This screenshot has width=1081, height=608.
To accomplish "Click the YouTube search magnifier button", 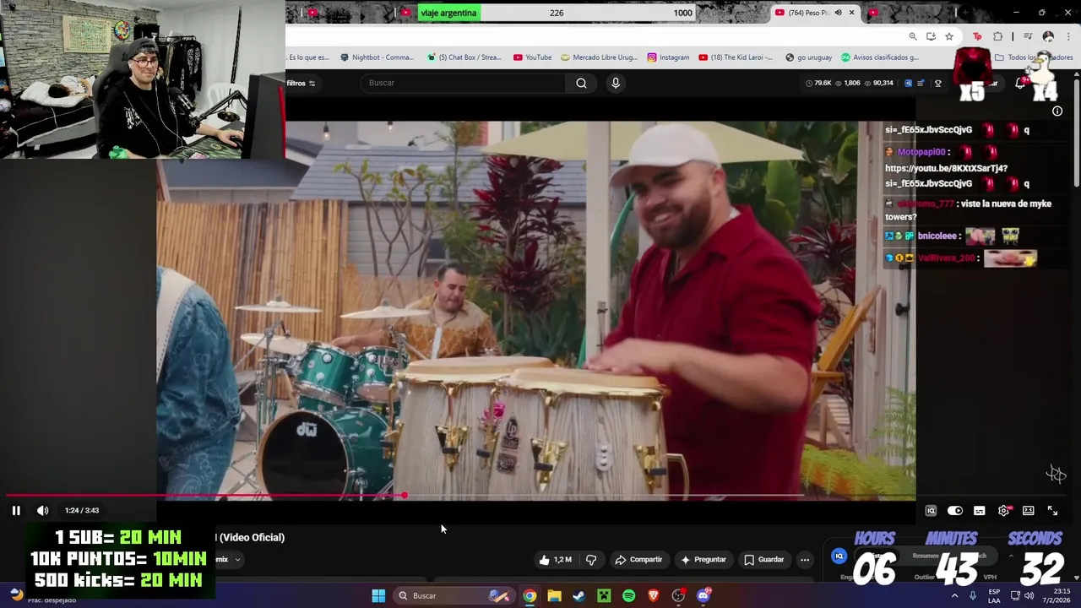I will (581, 83).
